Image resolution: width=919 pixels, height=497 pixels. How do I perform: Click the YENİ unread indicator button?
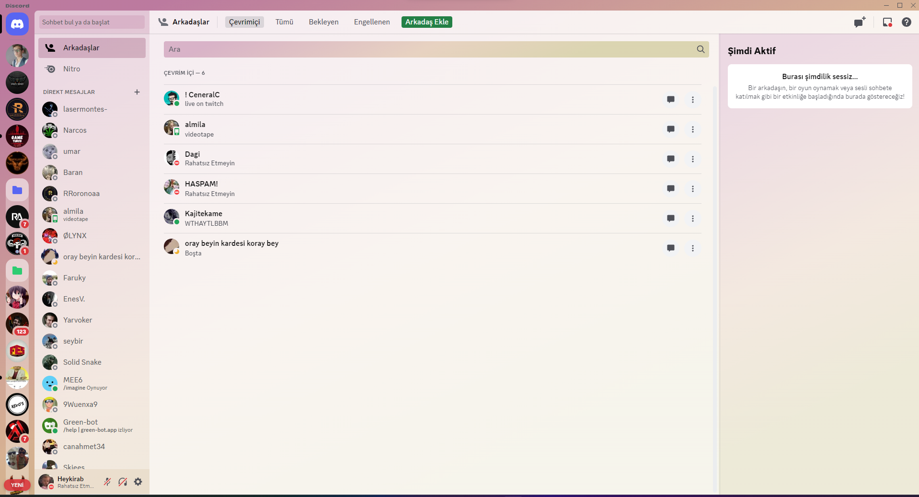[x=17, y=485]
